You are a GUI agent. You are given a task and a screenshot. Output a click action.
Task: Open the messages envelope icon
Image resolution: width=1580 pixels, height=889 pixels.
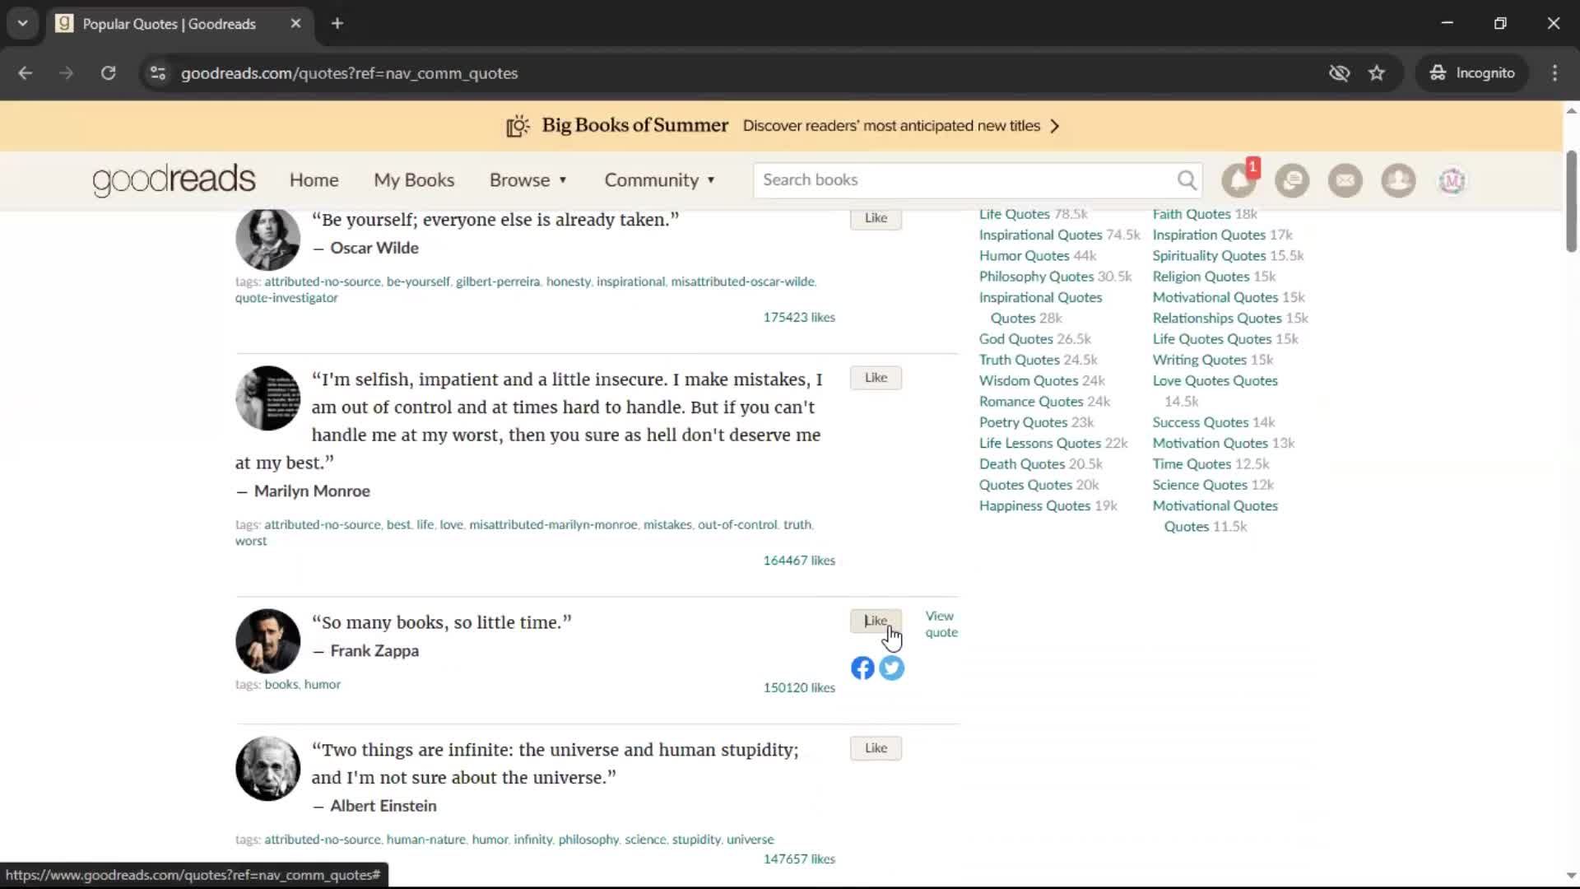click(1345, 180)
